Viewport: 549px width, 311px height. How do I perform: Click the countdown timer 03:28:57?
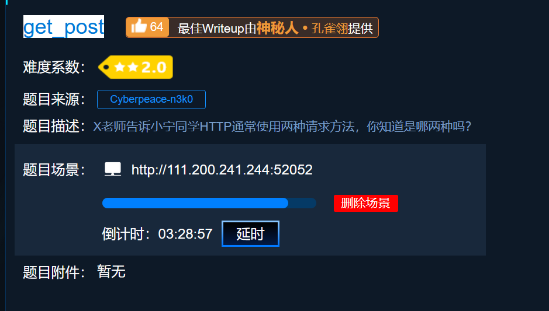pyautogui.click(x=185, y=234)
